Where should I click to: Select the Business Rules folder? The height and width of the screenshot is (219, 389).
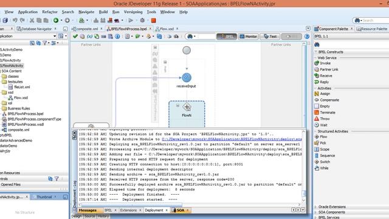[x=19, y=108]
